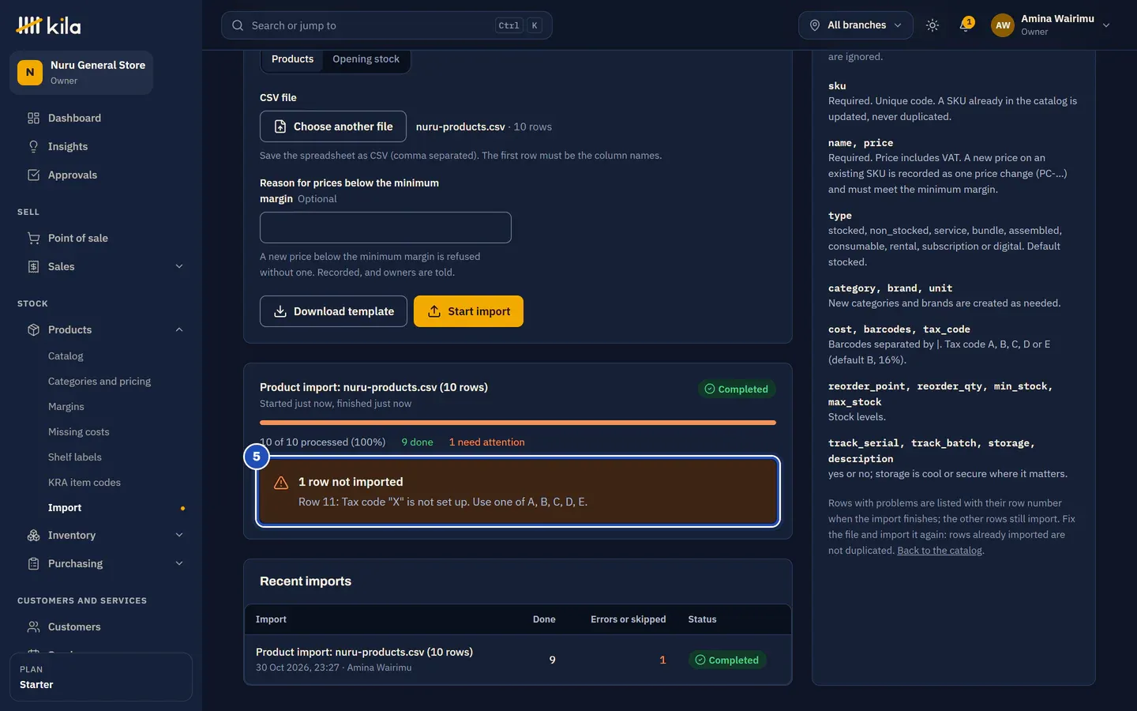
Task: Click the import progress bar
Action: coord(518,423)
